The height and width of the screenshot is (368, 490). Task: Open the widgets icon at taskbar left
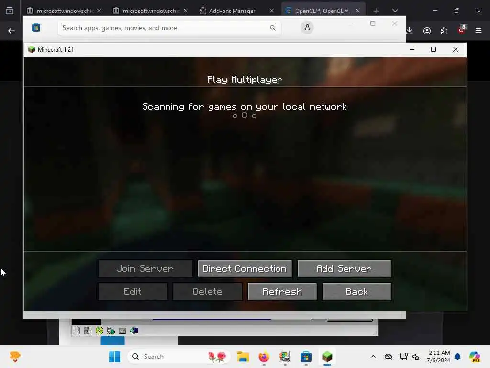click(15, 356)
